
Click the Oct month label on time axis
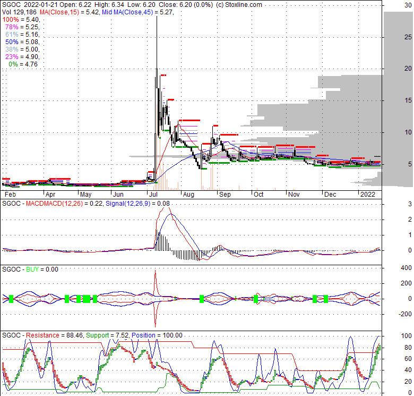(258, 195)
